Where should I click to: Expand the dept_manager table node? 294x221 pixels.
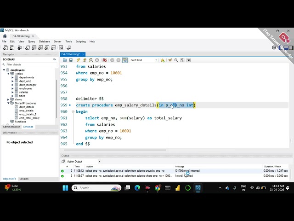(x=12, y=85)
